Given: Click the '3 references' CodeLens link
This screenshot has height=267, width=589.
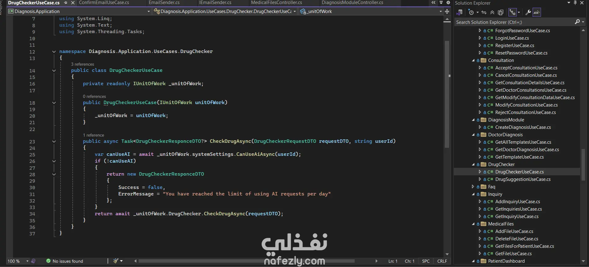Looking at the screenshot, I should (82, 64).
